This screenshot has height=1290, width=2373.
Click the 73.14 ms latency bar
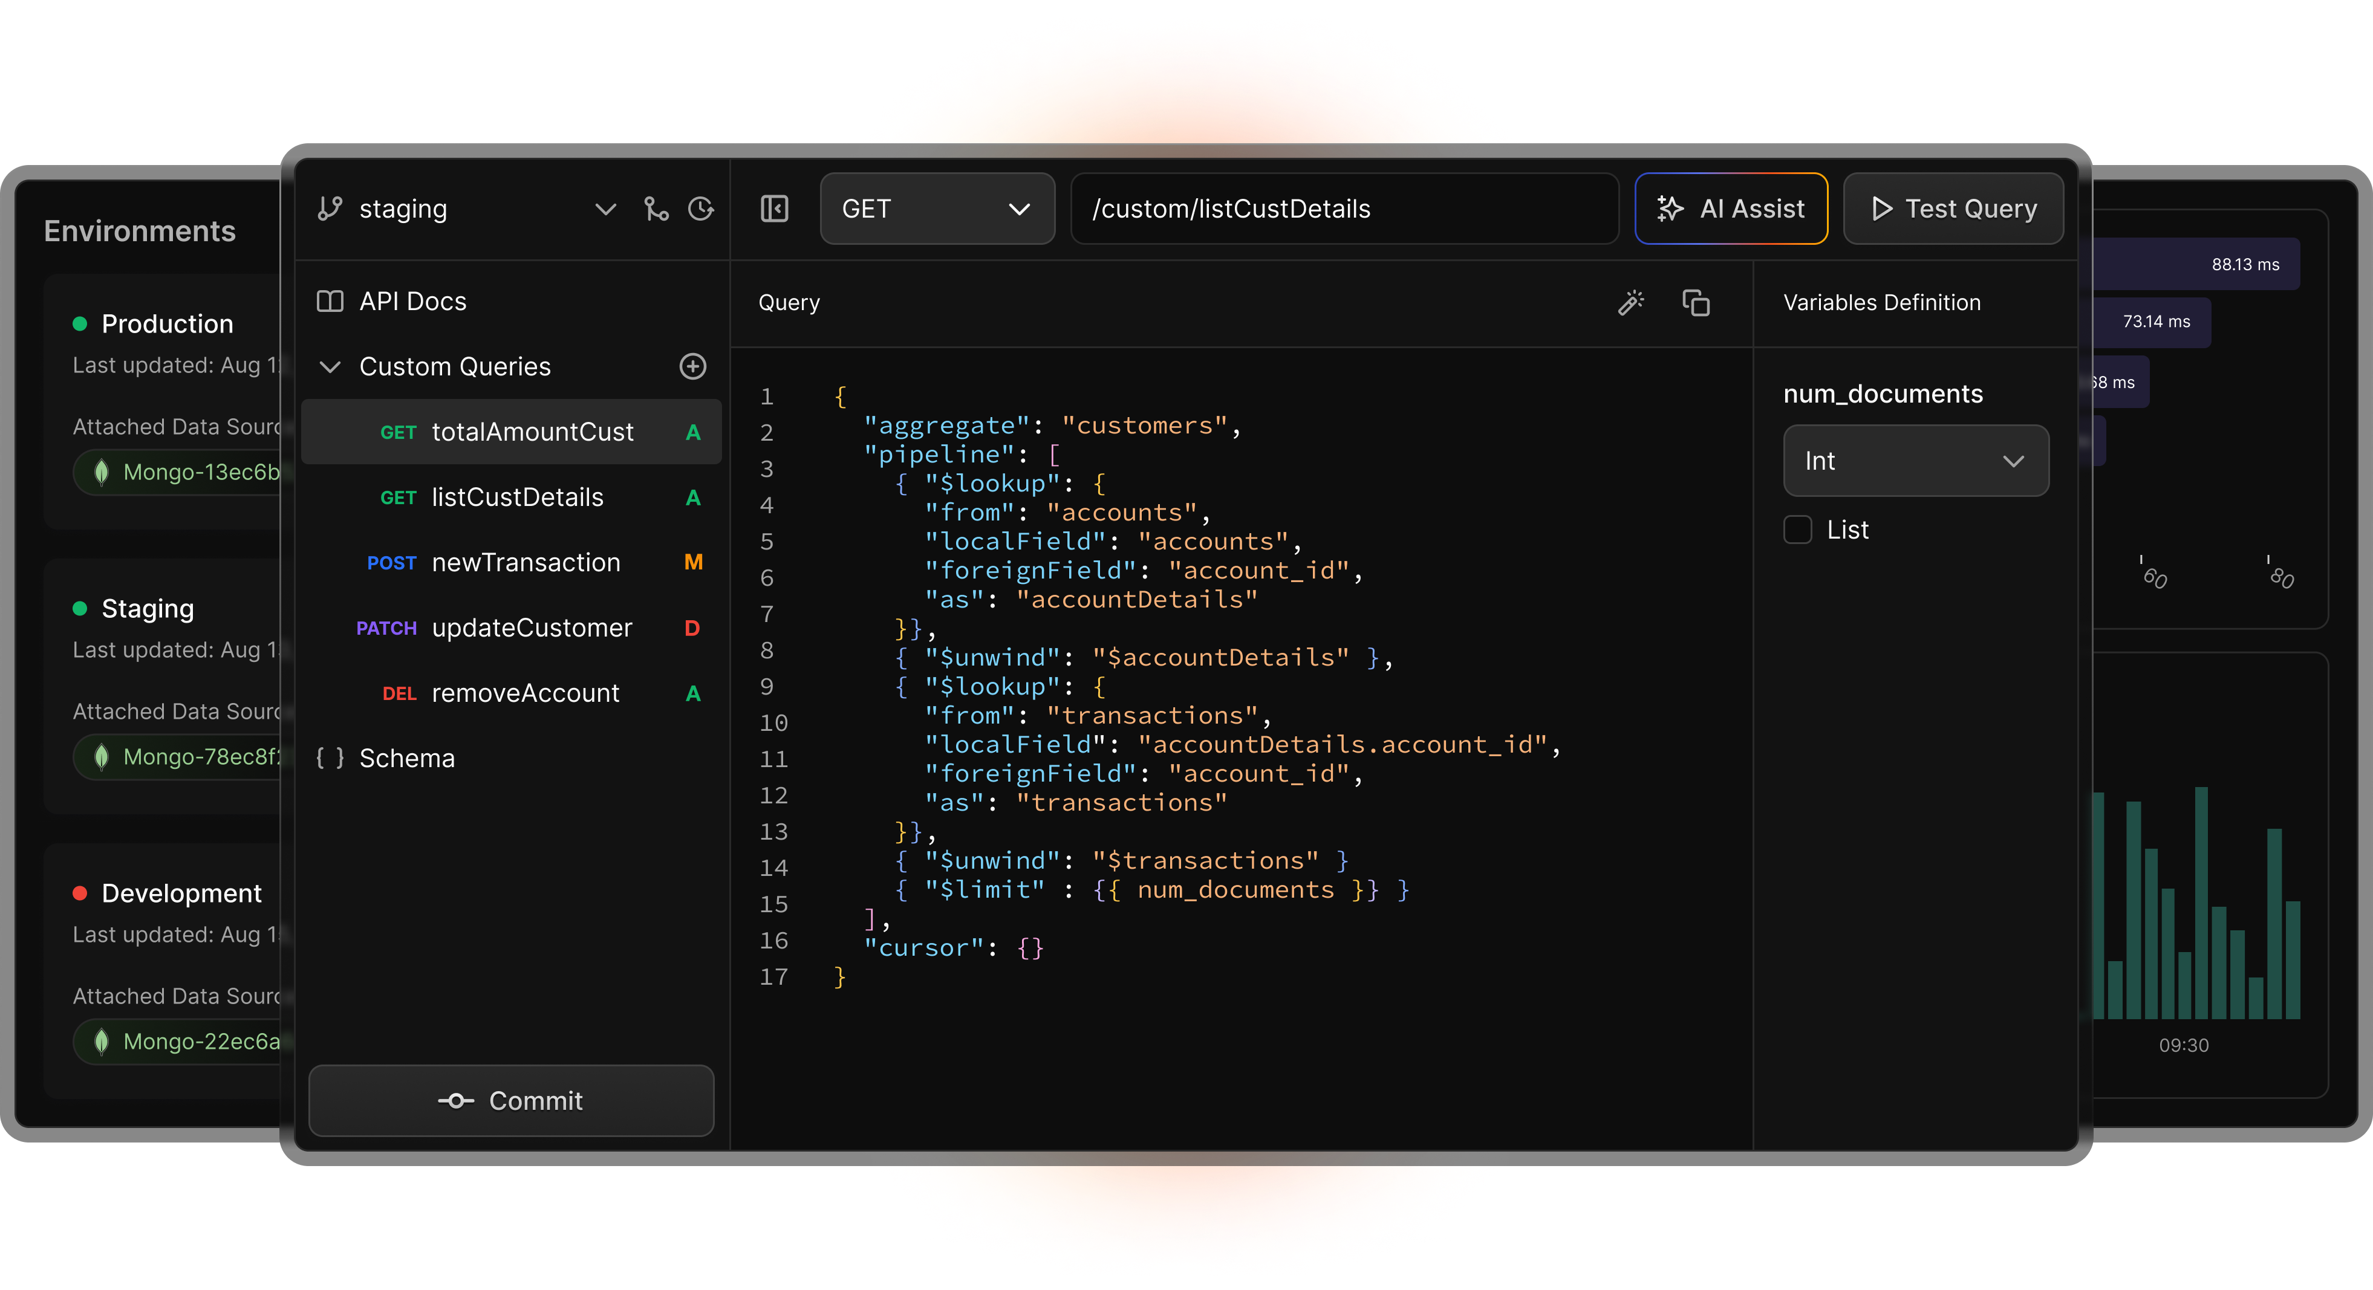(2152, 322)
